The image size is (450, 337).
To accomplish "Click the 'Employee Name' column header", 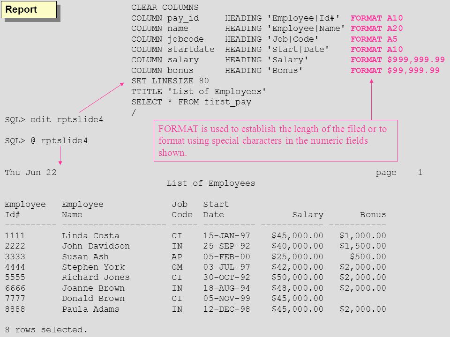I will [x=82, y=210].
